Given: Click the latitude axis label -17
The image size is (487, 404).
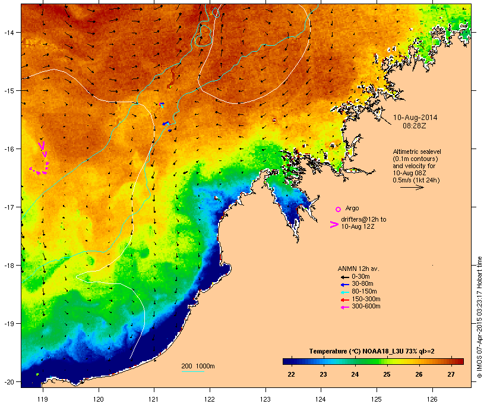Looking at the screenshot, I should pyautogui.click(x=8, y=207).
